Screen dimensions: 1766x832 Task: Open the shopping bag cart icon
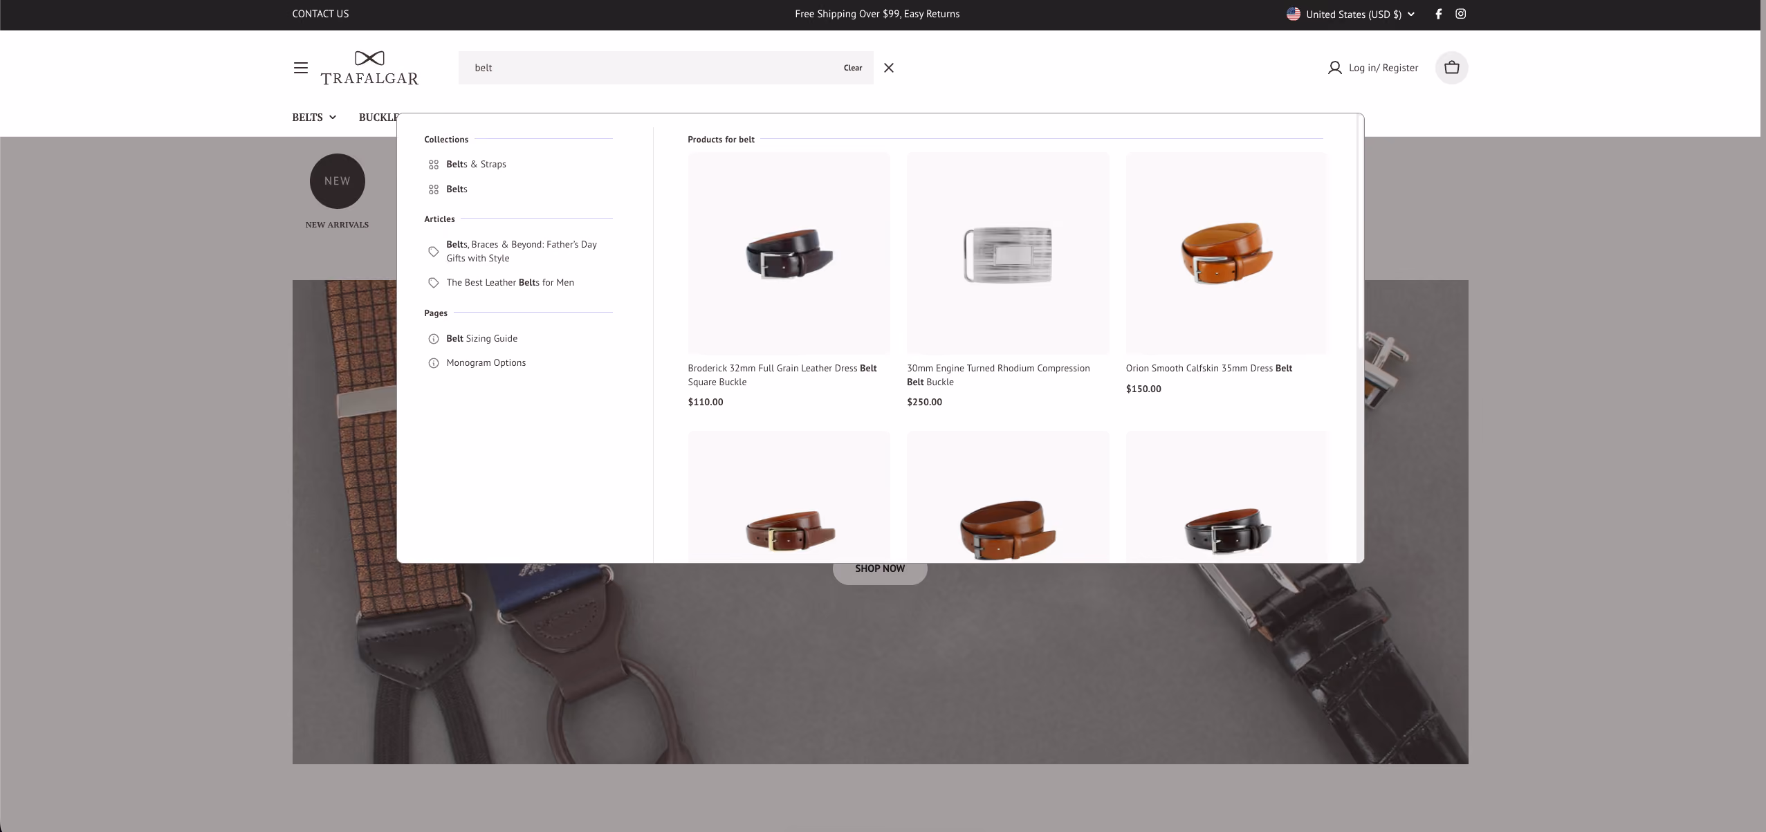click(1451, 68)
